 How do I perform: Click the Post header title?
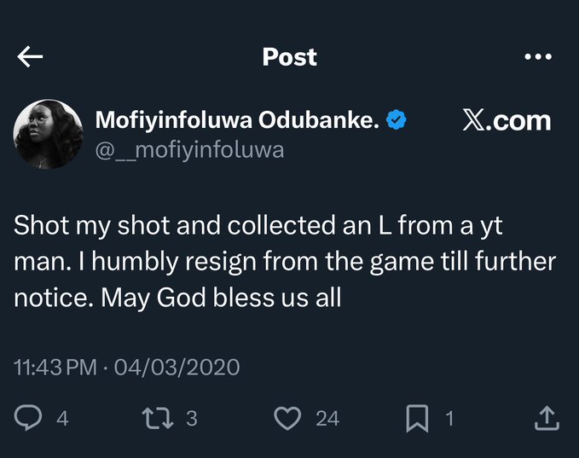(x=289, y=57)
